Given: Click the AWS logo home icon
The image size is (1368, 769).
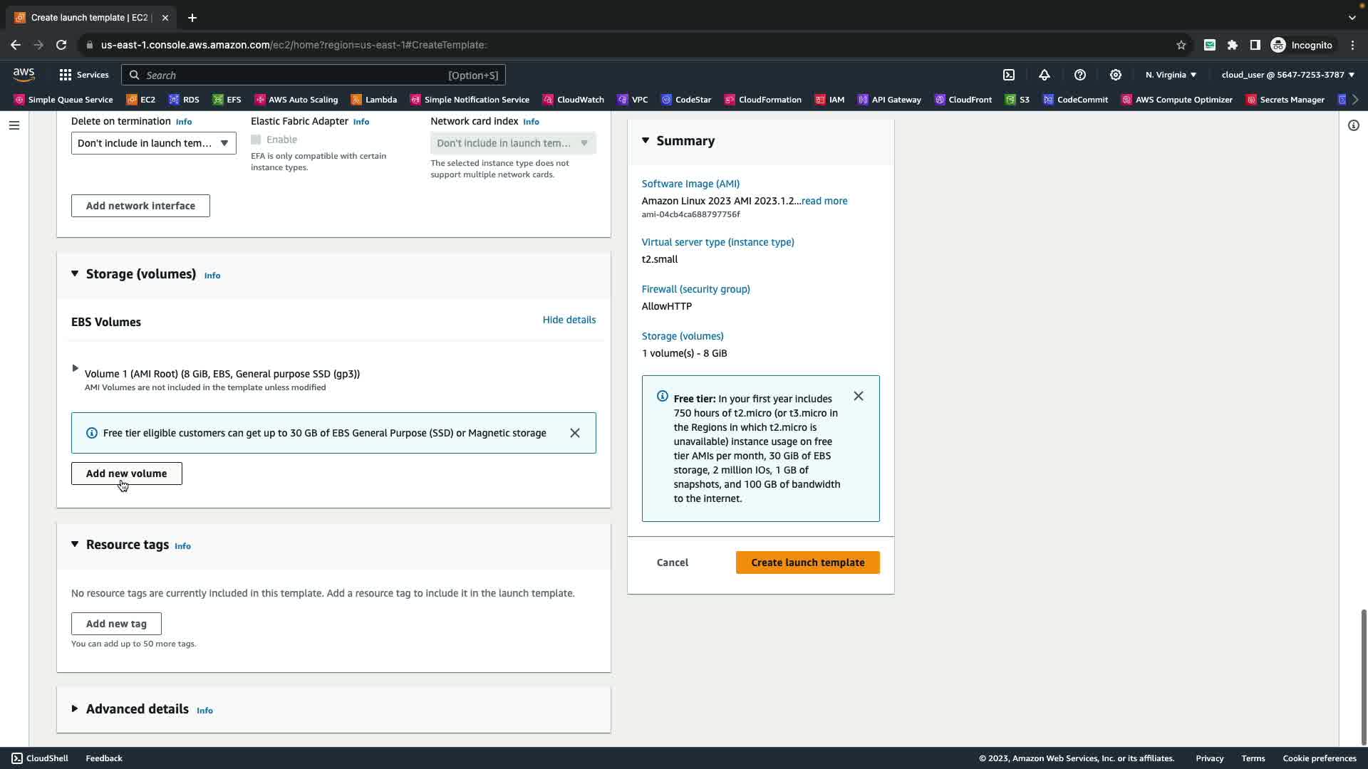Looking at the screenshot, I should 24,75.
